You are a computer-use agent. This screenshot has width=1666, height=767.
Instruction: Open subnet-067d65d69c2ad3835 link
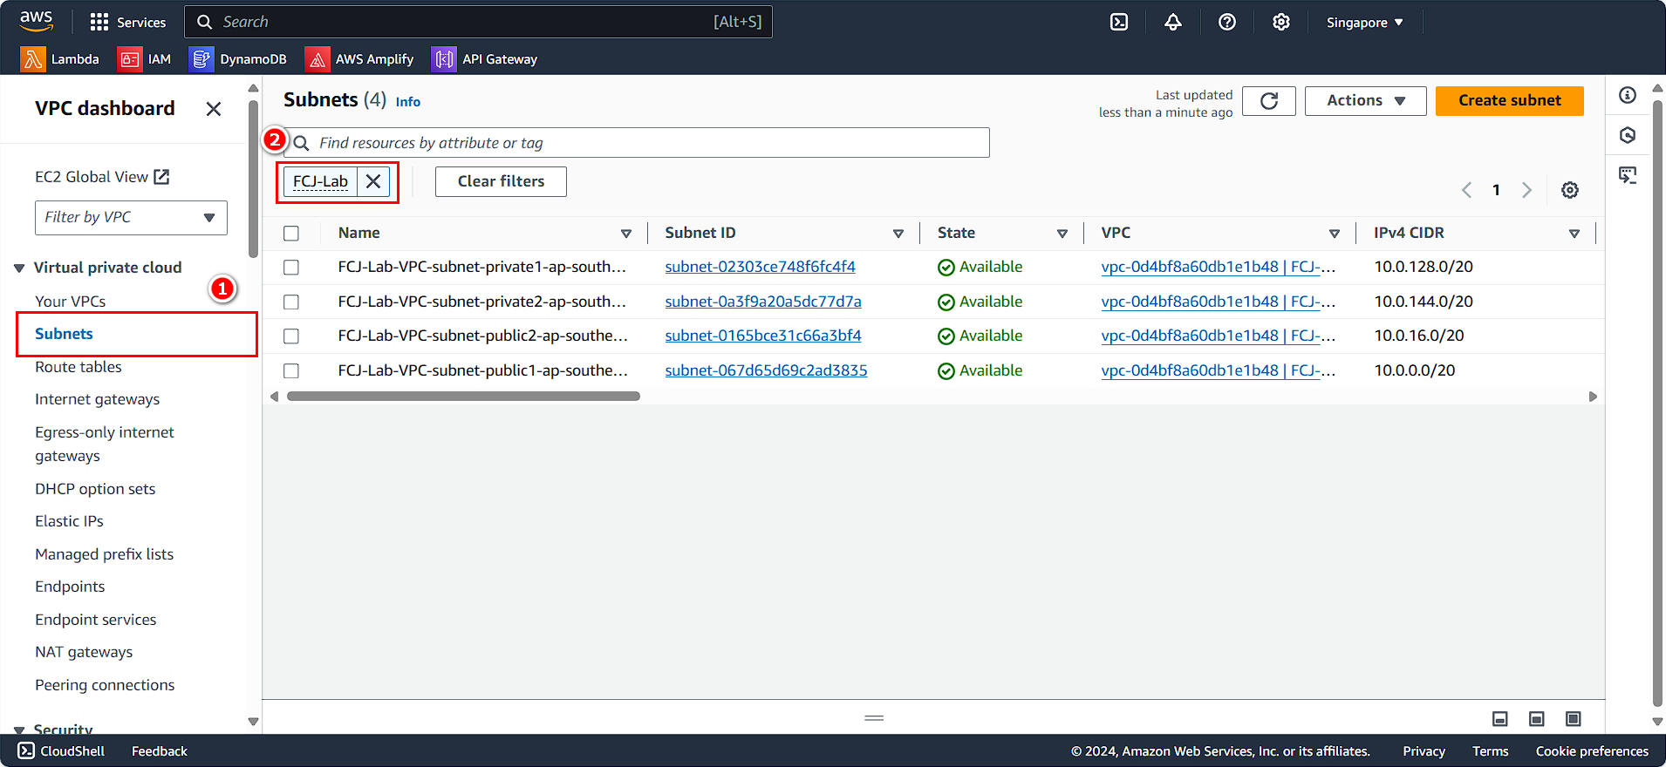766,370
